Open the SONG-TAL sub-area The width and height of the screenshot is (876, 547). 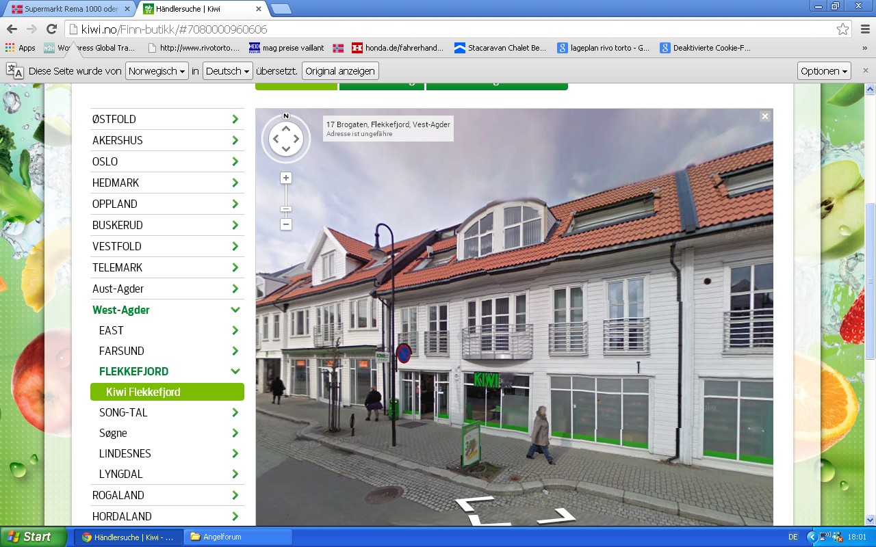[167, 412]
